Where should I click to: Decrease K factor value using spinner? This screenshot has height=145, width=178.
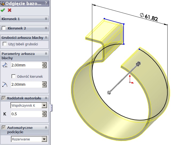point(44,116)
